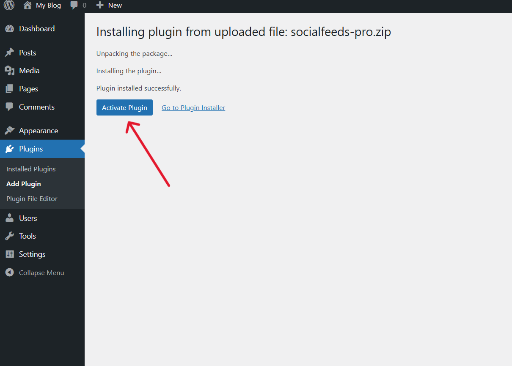The height and width of the screenshot is (366, 512).
Task: Click the Plugins menu label in sidebar
Action: click(31, 149)
